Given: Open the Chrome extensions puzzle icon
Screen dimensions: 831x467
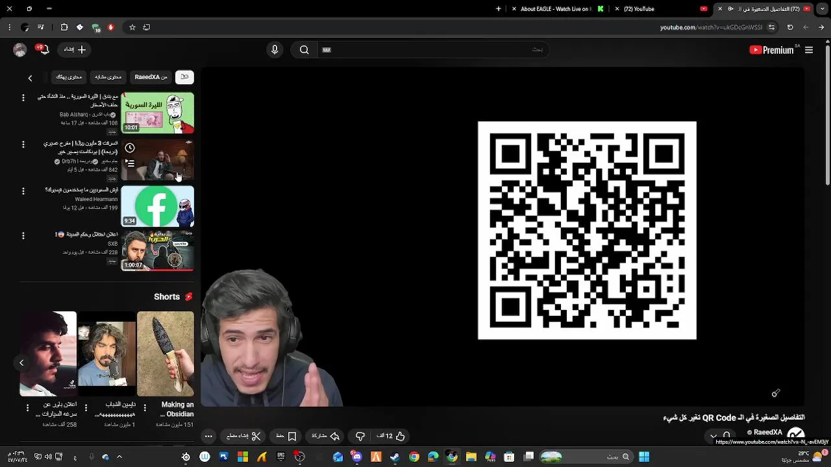Looking at the screenshot, I should tap(64, 27).
